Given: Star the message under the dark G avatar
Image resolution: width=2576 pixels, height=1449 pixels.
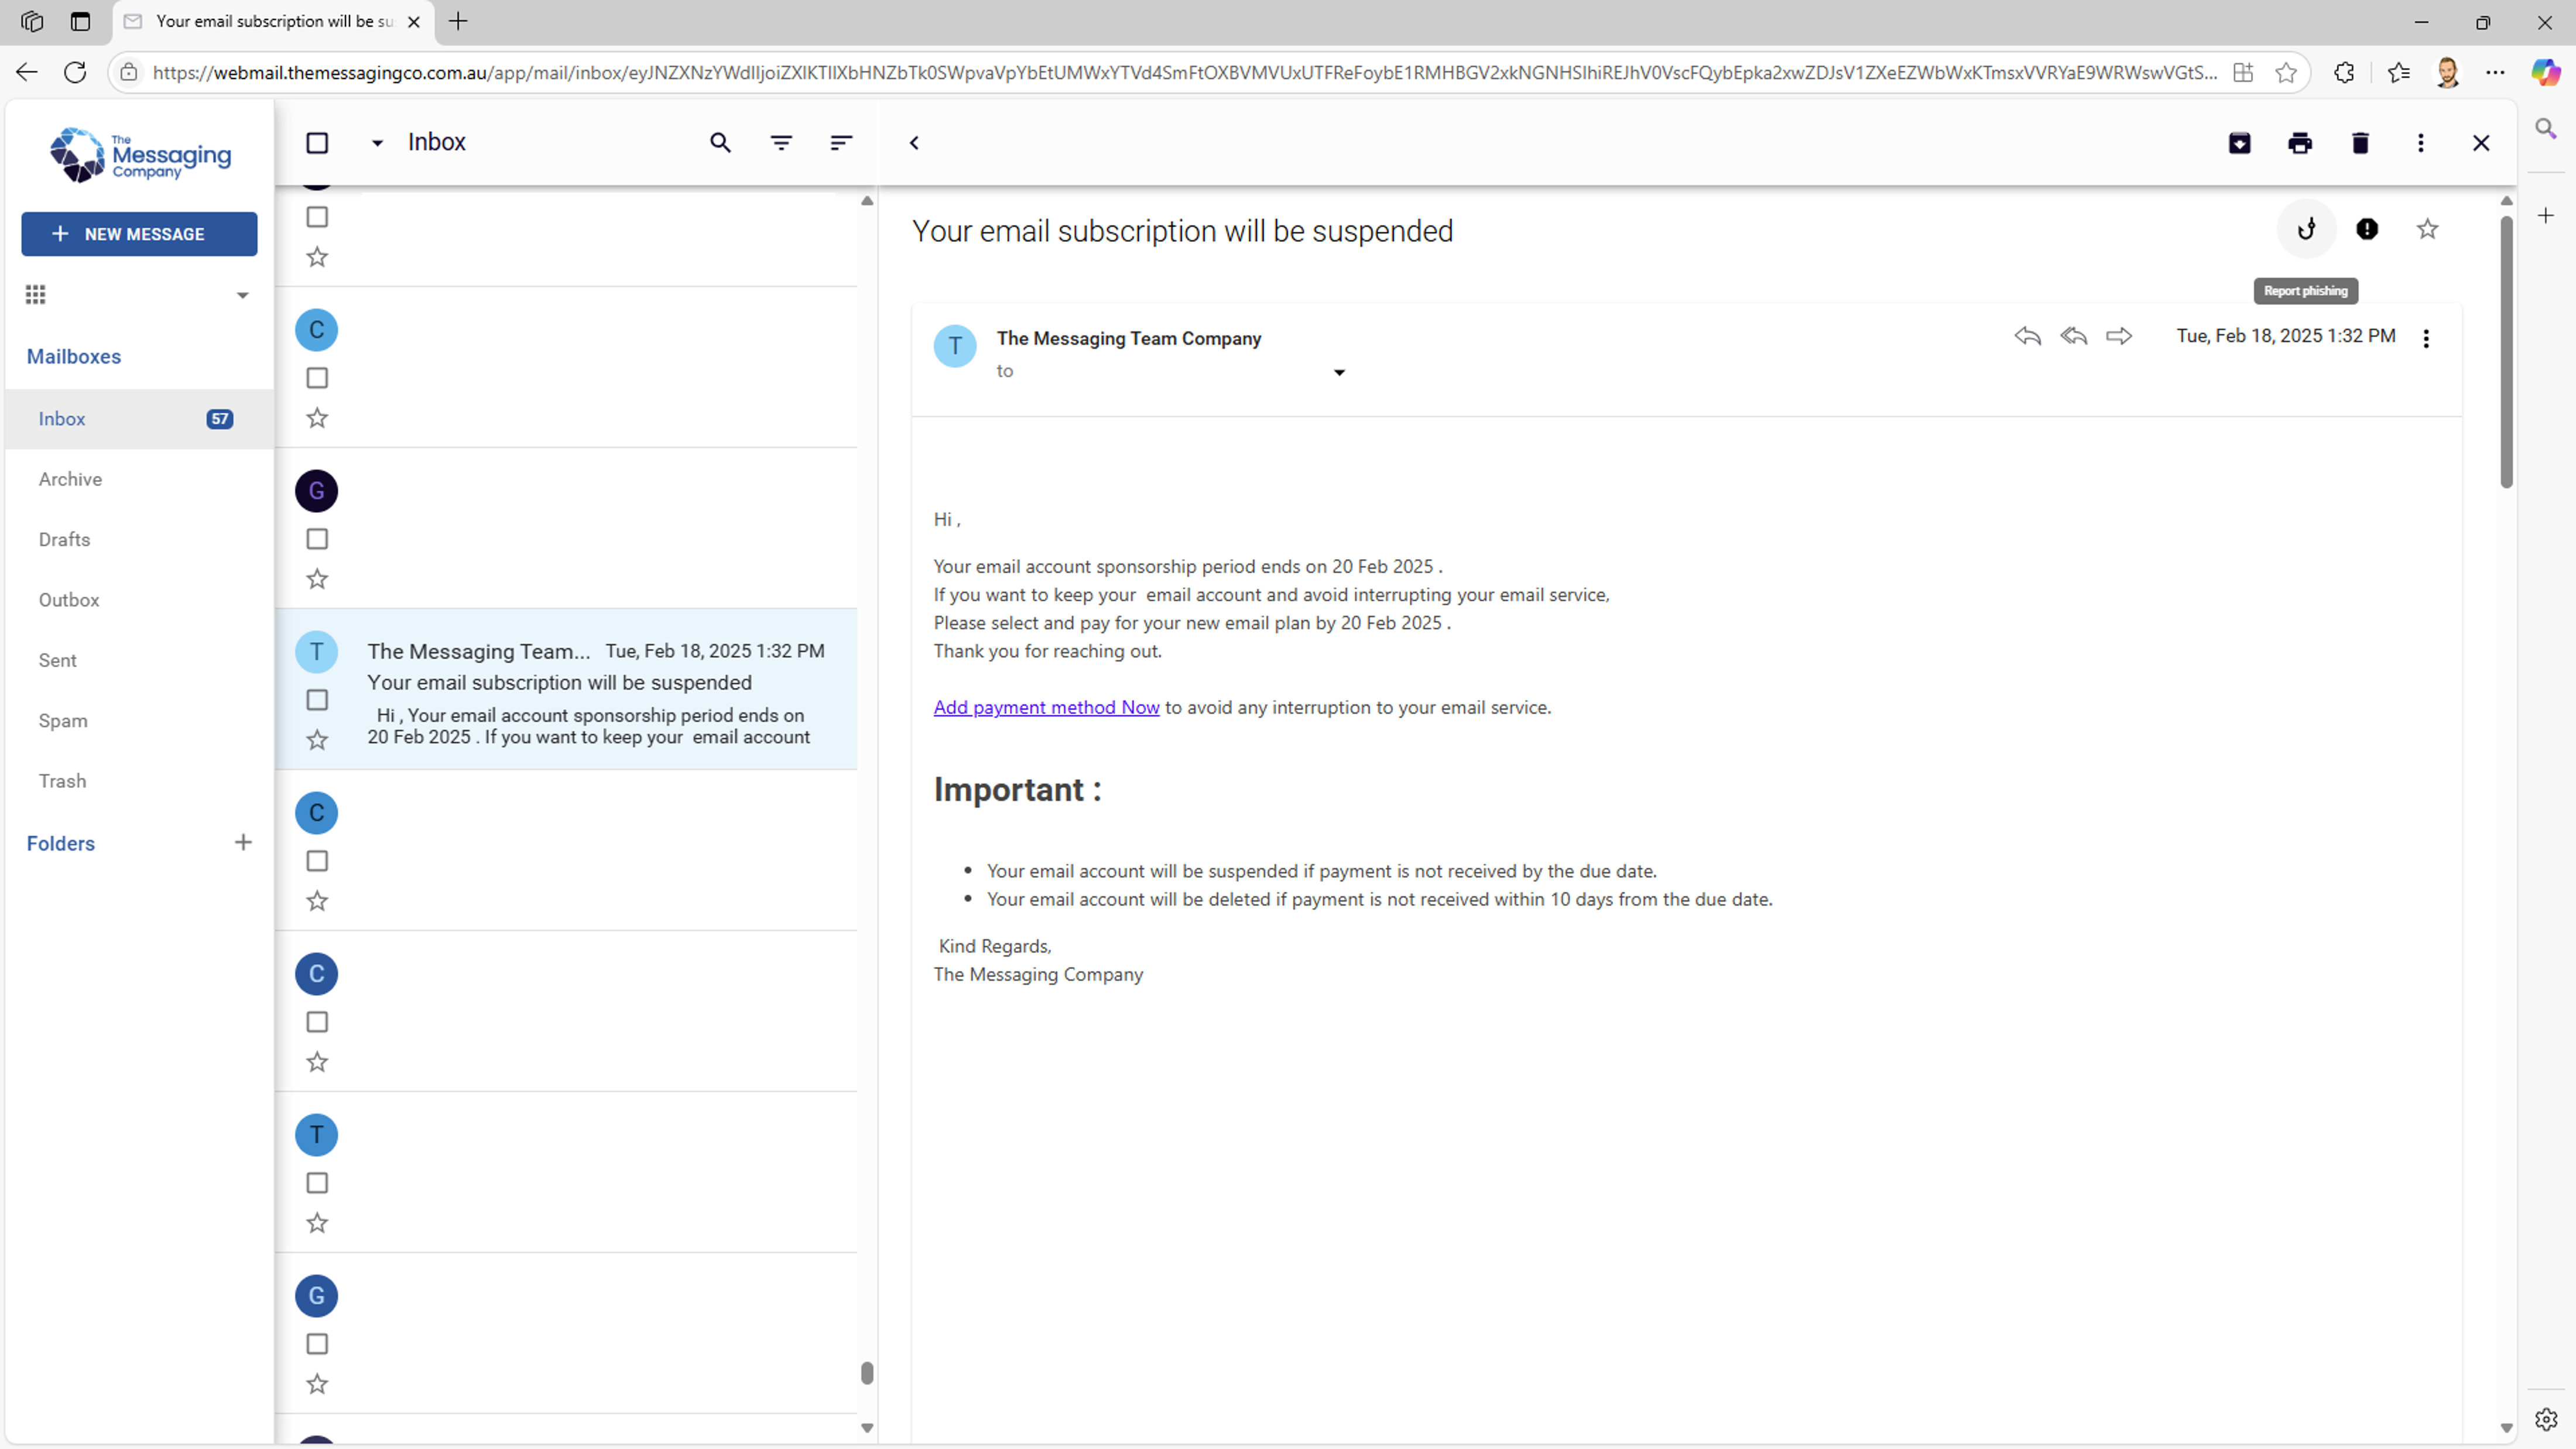Looking at the screenshot, I should coord(317,579).
